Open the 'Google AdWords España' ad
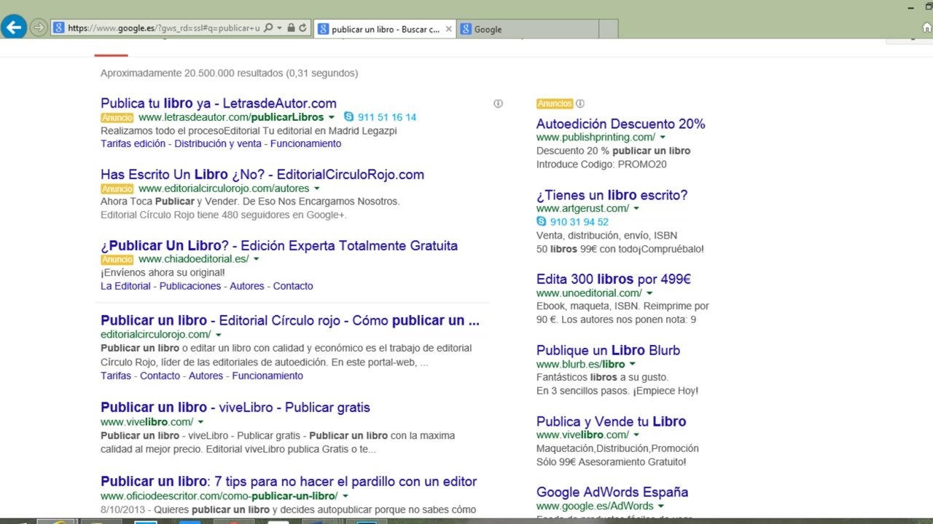Viewport: 933px width, 524px height. coord(612,492)
